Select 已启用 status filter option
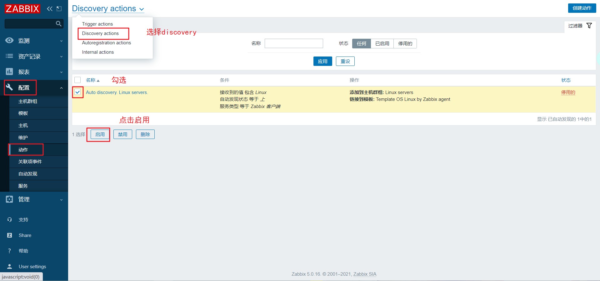 pos(382,44)
